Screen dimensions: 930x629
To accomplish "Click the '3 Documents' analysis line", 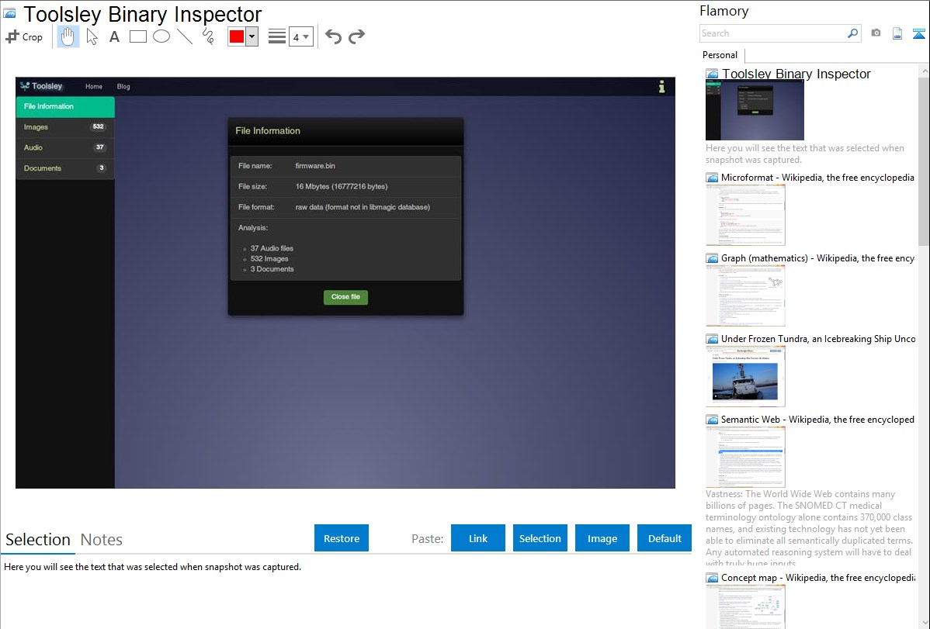I will pos(272,269).
